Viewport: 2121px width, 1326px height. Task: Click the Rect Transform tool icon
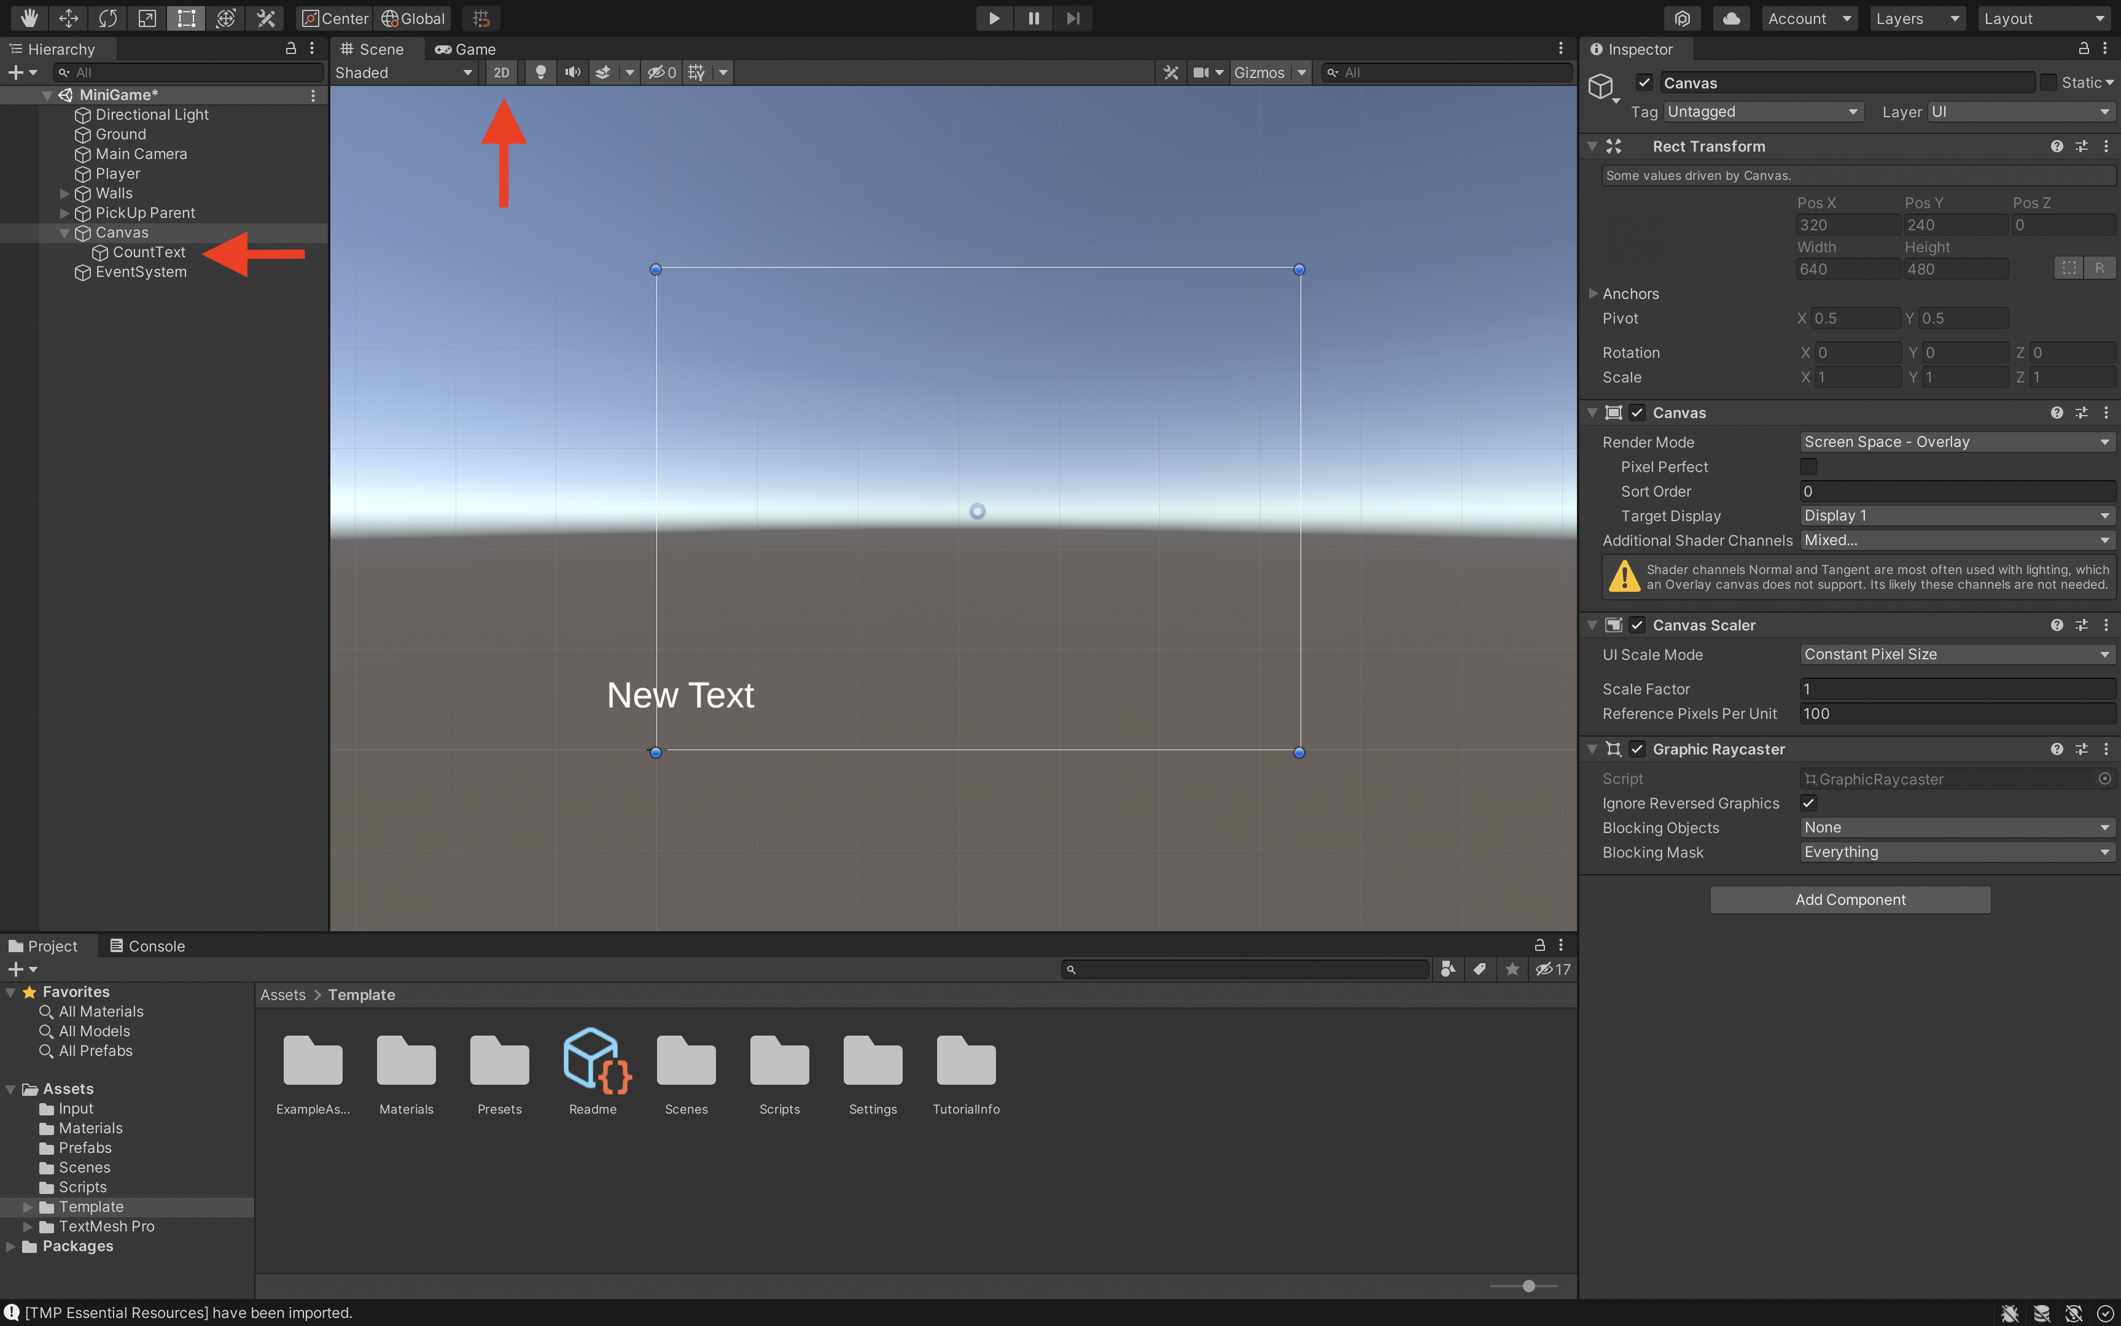(x=184, y=17)
